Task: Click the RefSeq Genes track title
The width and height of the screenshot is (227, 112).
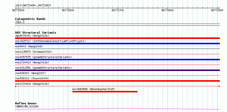Action: point(26,104)
